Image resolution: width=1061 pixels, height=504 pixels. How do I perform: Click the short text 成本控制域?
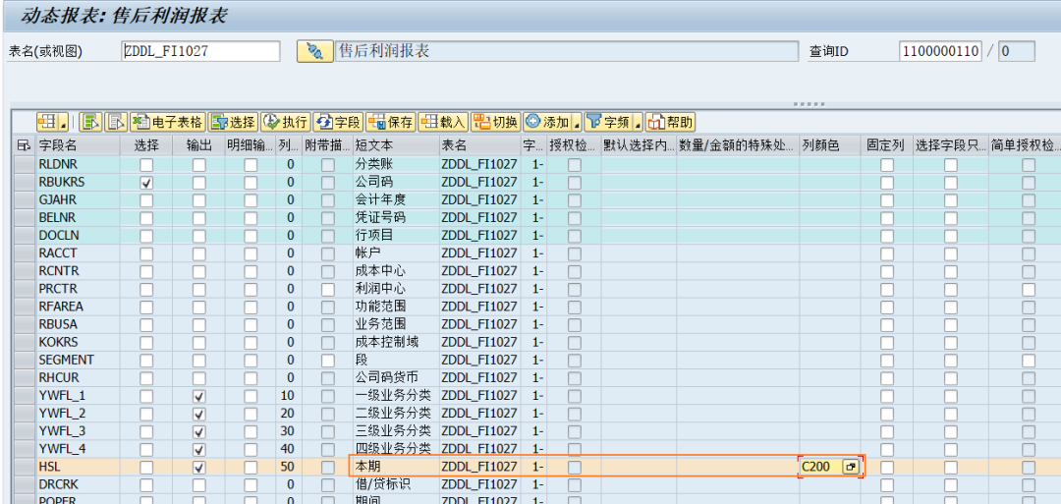[x=386, y=342]
